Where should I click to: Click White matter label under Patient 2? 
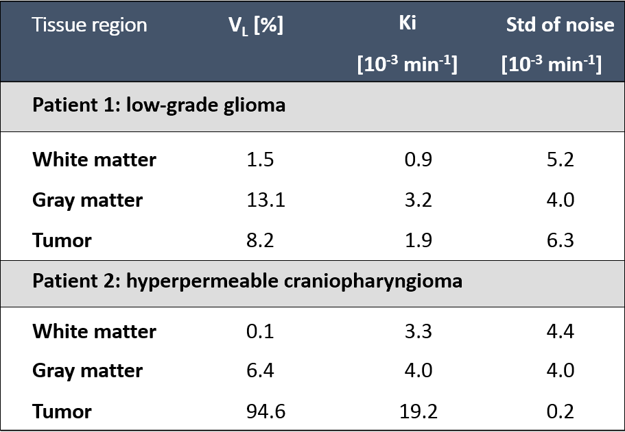94,331
